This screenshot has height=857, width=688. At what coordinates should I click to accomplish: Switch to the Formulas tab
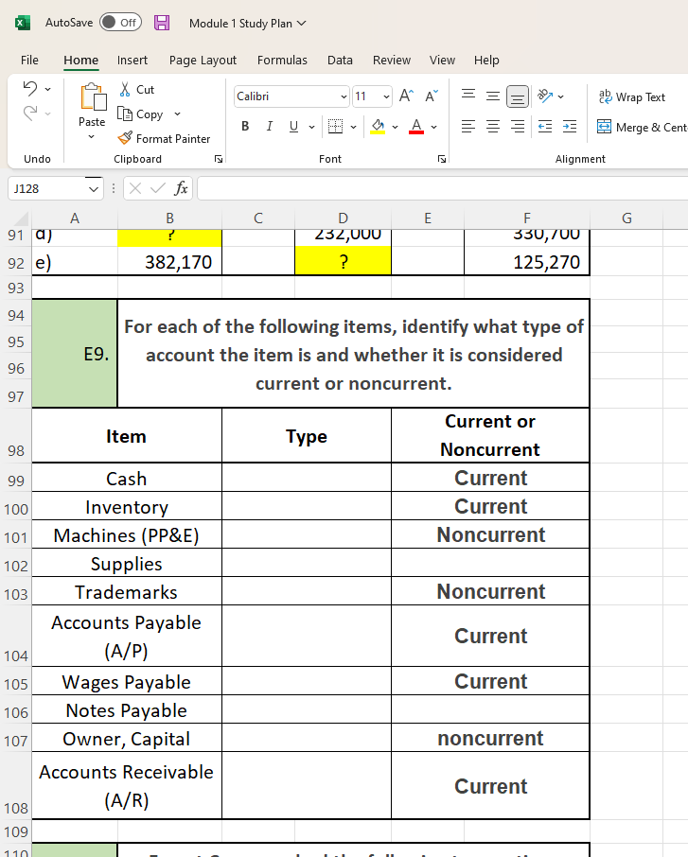pyautogui.click(x=282, y=61)
